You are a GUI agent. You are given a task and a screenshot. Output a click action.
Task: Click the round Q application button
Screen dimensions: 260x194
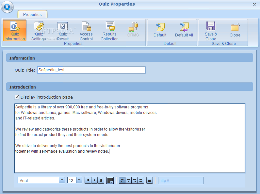point(7,7)
